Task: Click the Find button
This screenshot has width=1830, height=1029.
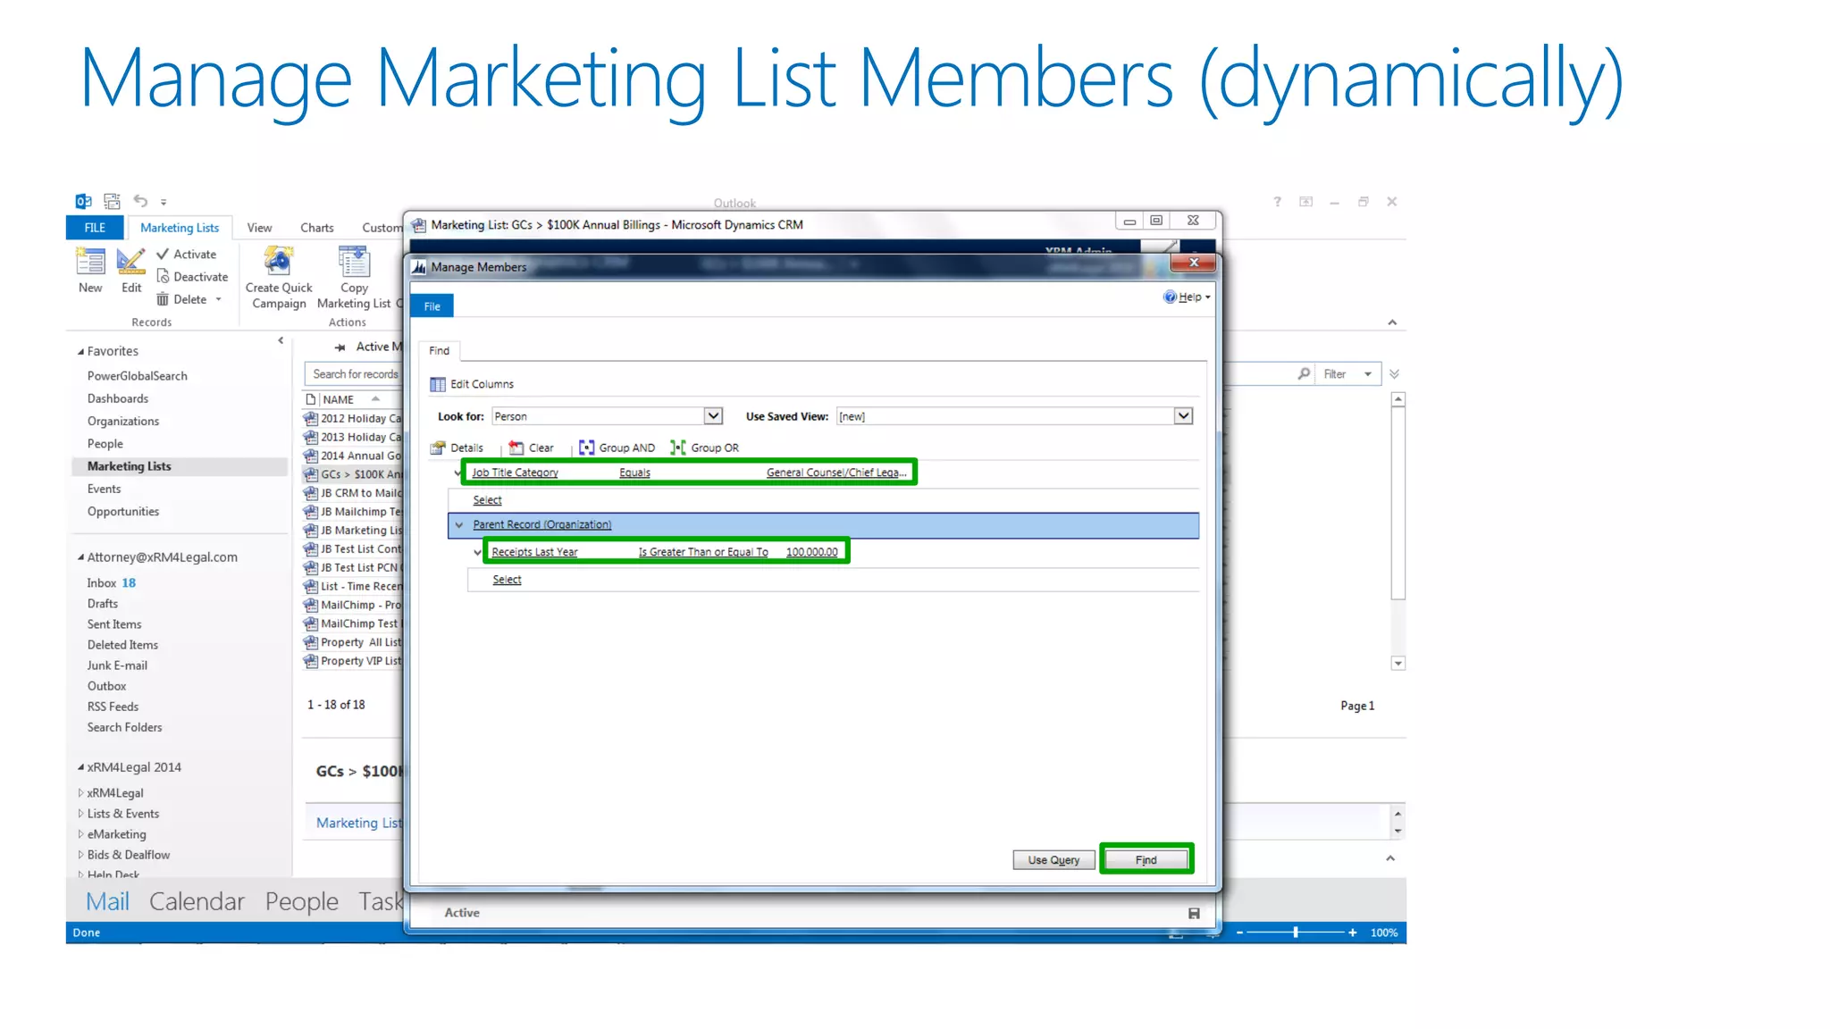Action: (x=1146, y=860)
